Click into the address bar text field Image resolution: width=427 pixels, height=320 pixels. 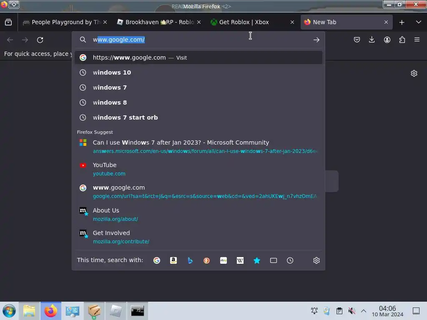[x=200, y=40]
